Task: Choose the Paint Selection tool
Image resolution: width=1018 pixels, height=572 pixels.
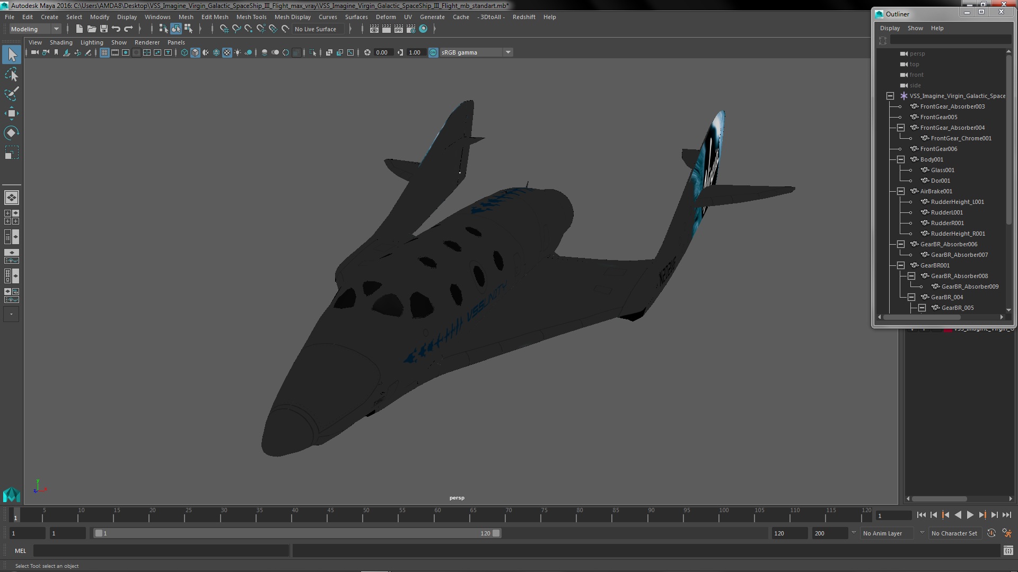Action: [12, 94]
